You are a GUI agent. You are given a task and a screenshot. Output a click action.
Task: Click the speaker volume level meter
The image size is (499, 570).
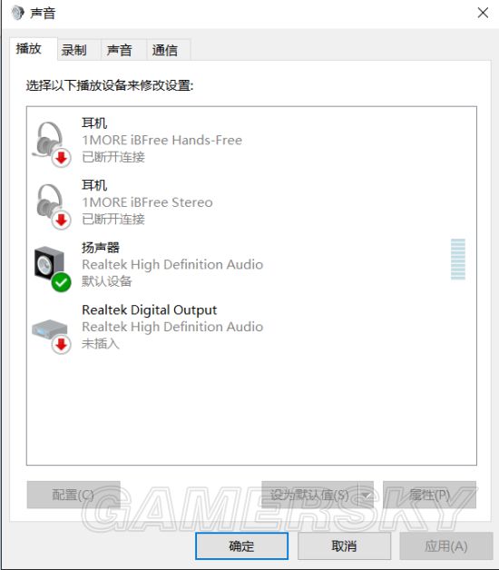click(x=458, y=260)
